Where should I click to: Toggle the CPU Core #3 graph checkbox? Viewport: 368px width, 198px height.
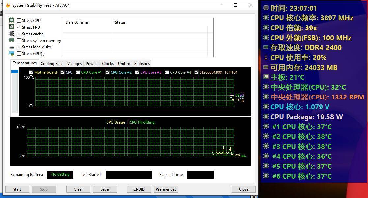[x=137, y=72]
